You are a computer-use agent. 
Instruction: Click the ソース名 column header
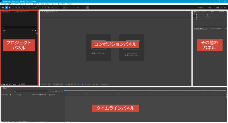click(19, 95)
